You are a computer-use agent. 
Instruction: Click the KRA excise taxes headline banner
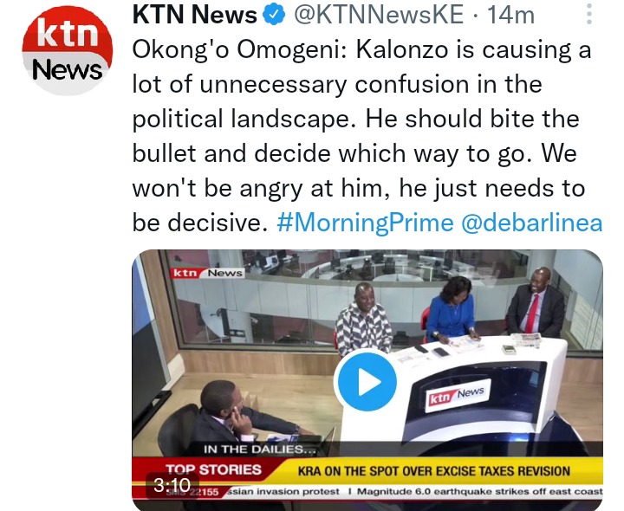coord(434,471)
